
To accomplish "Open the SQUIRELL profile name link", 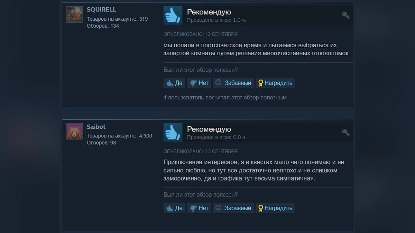I will click(101, 10).
